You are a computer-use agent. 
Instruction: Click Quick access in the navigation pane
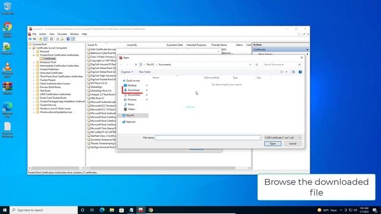pos(133,81)
